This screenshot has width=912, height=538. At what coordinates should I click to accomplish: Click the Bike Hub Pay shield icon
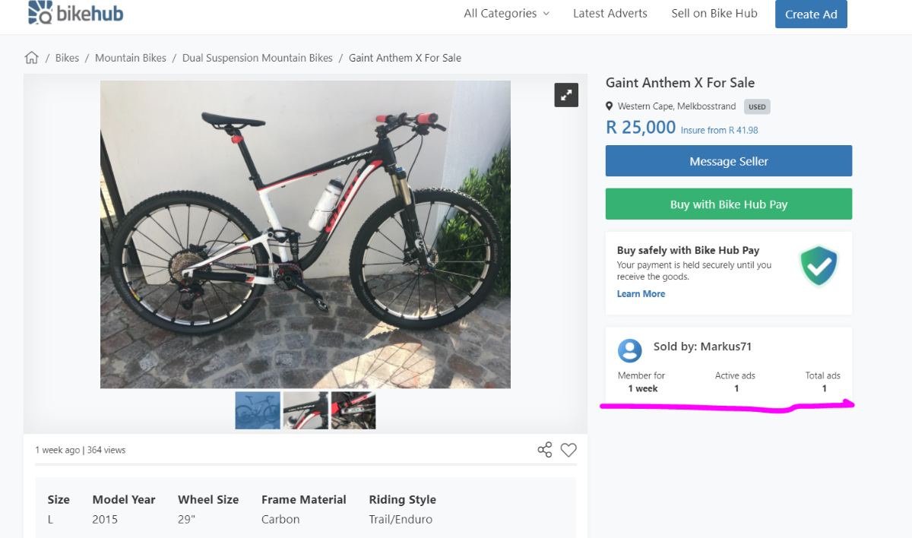819,266
